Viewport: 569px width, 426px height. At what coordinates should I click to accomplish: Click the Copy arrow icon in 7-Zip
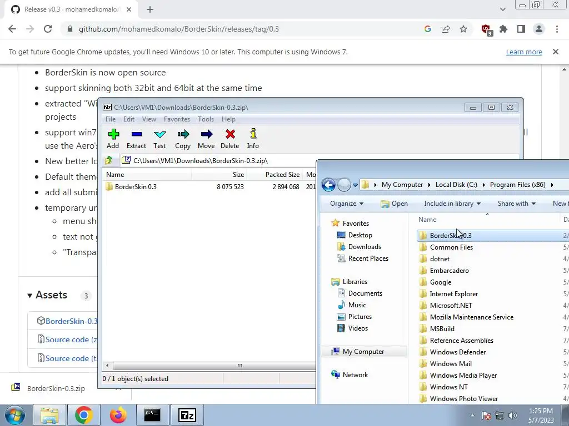[183, 139]
